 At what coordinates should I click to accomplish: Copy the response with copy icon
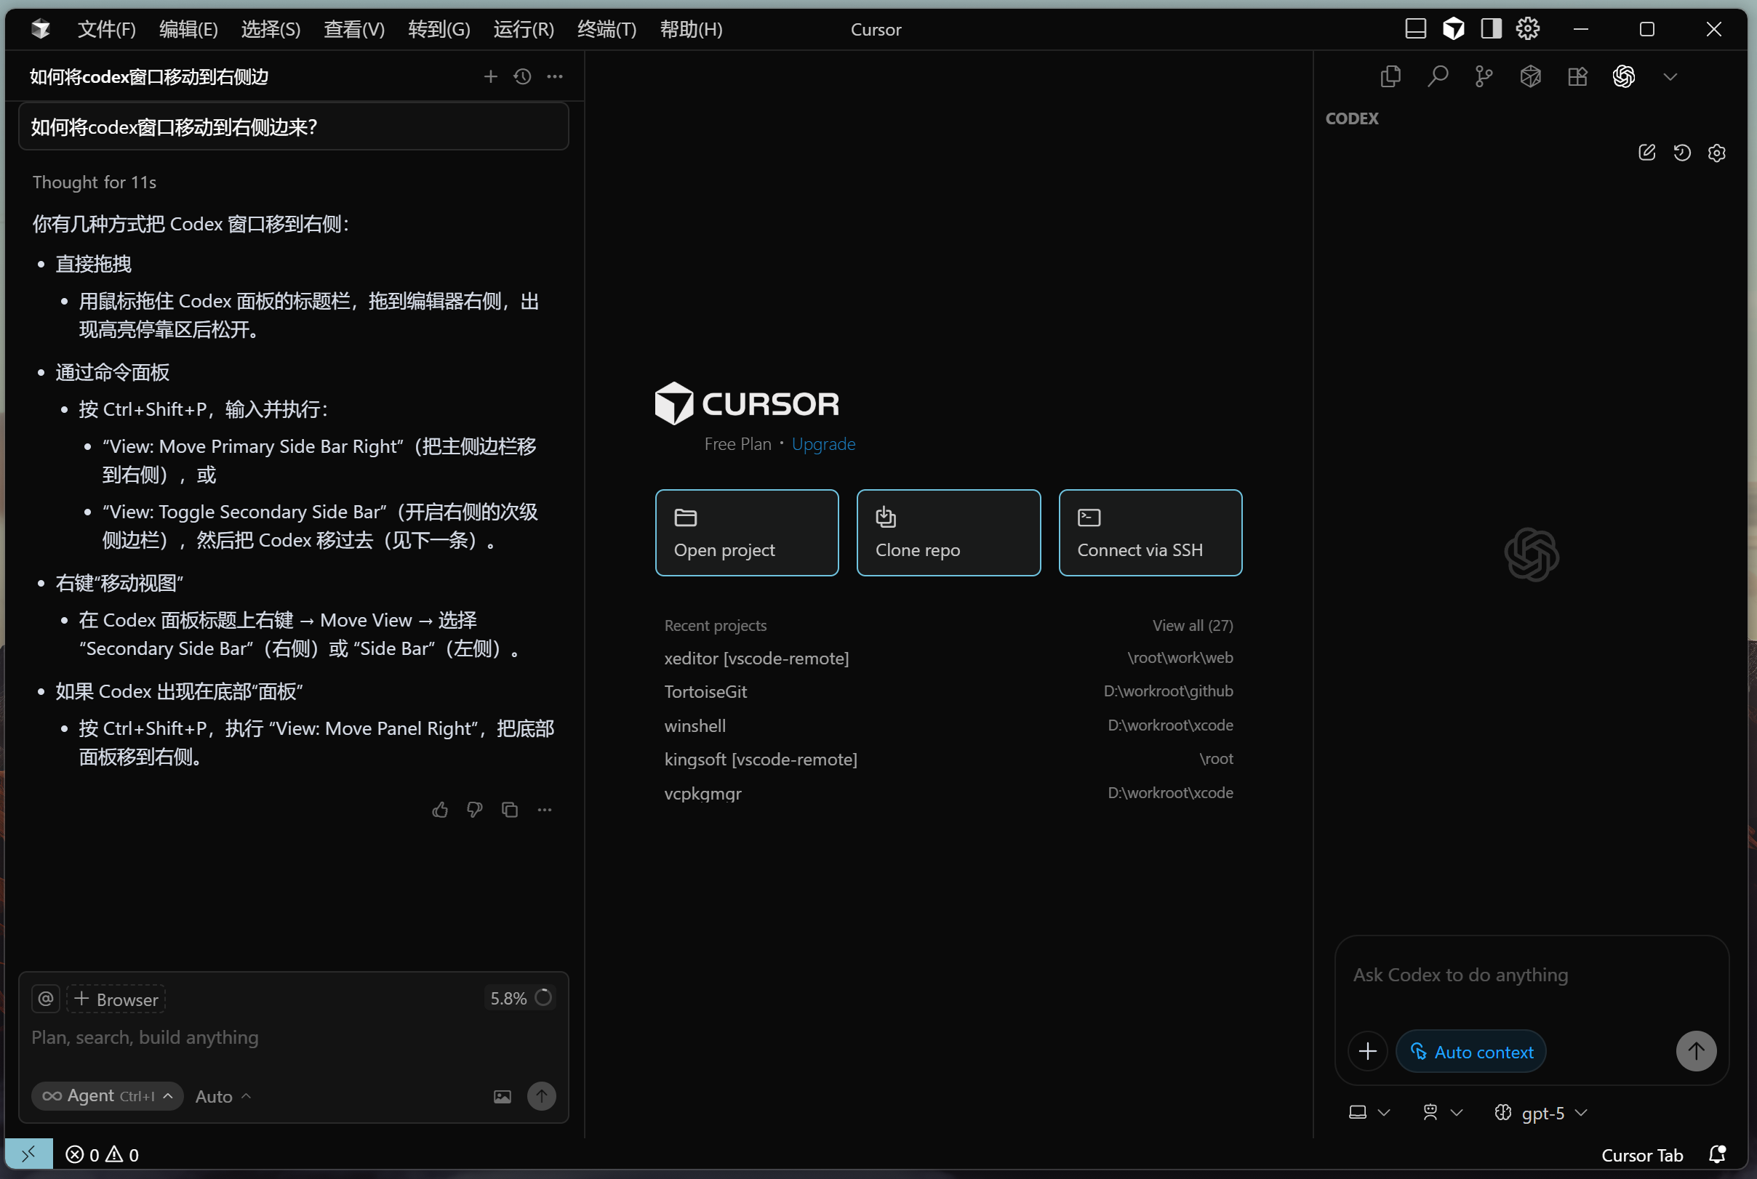pos(509,810)
